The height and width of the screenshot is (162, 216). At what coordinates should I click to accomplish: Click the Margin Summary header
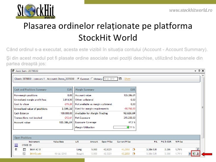point(105,90)
